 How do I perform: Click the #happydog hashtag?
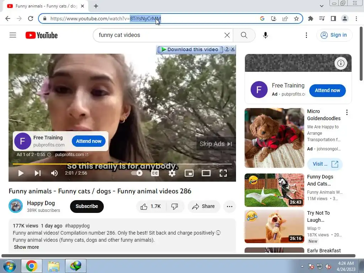click(x=77, y=226)
